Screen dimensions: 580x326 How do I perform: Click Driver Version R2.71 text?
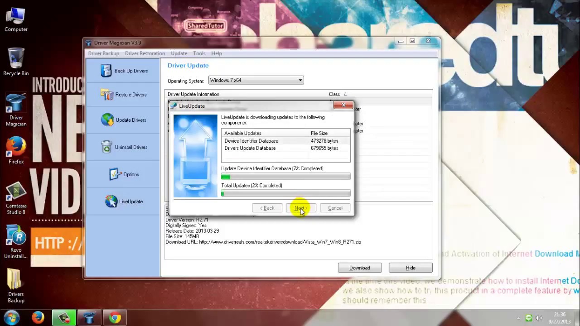coord(187,220)
